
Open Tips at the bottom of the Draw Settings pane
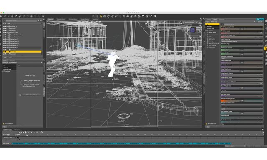[5, 127]
